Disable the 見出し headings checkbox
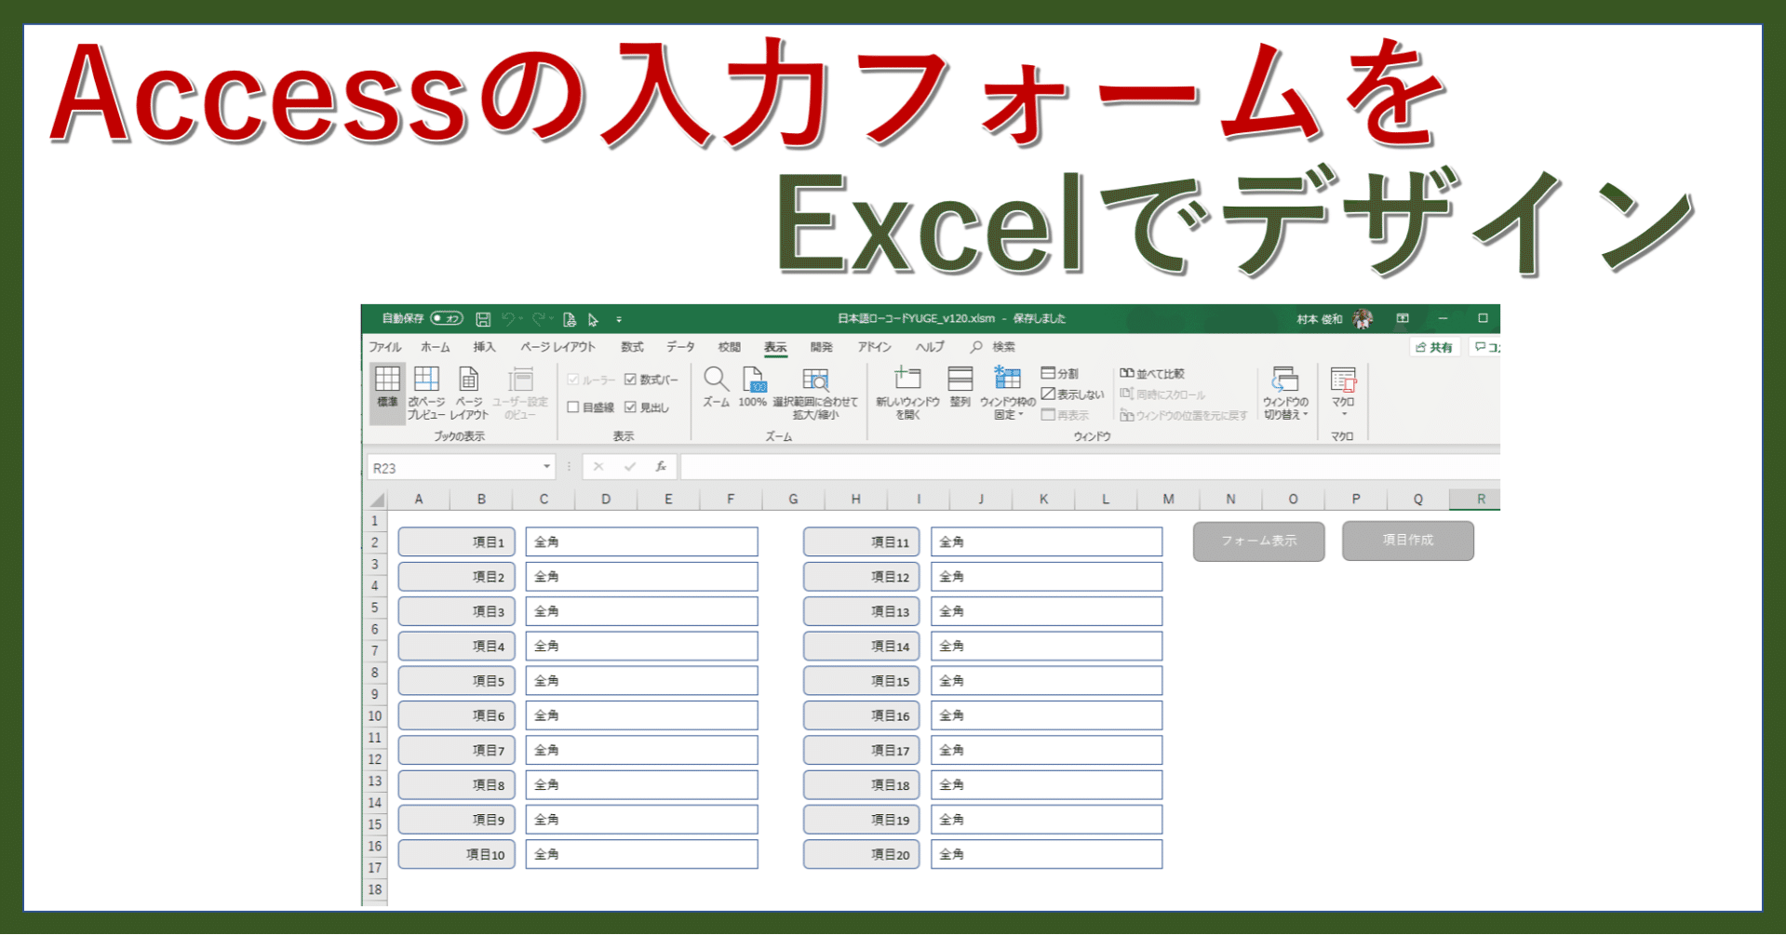 pyautogui.click(x=630, y=407)
